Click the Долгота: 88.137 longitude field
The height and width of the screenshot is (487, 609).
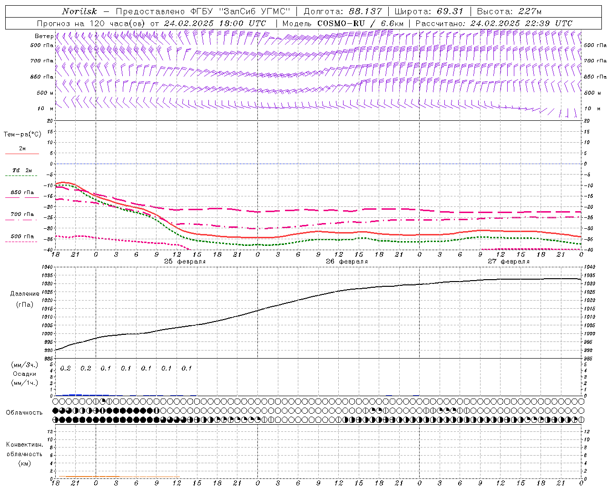pos(343,11)
